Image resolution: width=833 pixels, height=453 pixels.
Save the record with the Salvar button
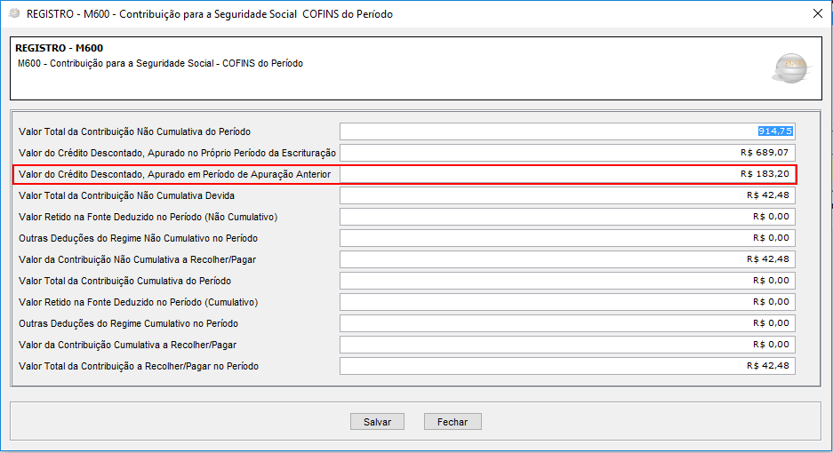pyautogui.click(x=377, y=422)
